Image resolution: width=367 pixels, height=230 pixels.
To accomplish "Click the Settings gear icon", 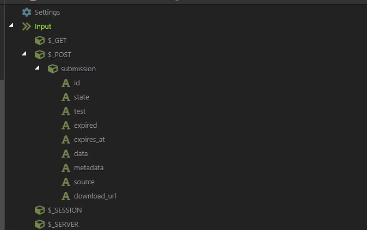I will click(x=26, y=12).
